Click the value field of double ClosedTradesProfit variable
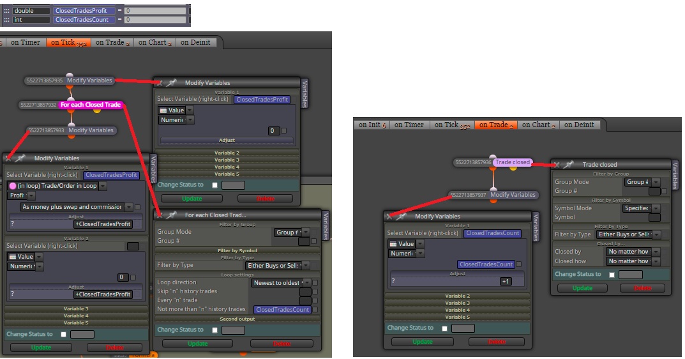The image size is (685, 359). pos(155,10)
